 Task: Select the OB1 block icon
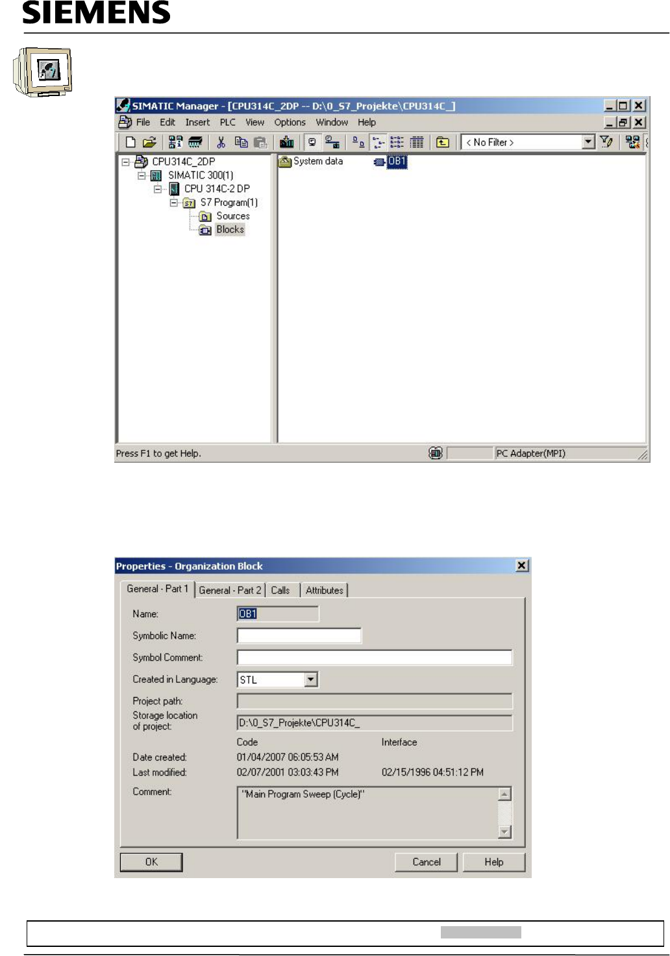(x=380, y=162)
